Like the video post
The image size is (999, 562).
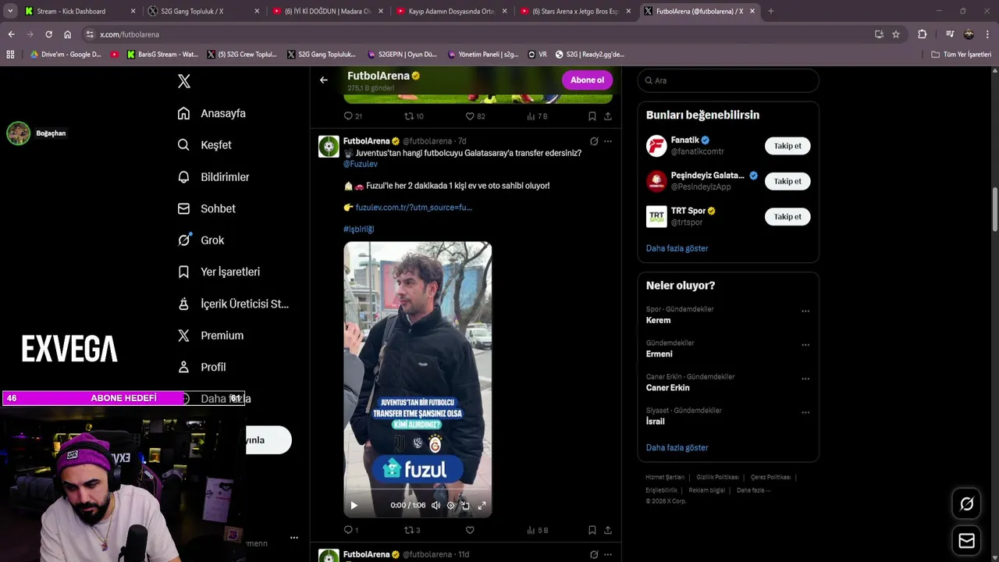470,530
